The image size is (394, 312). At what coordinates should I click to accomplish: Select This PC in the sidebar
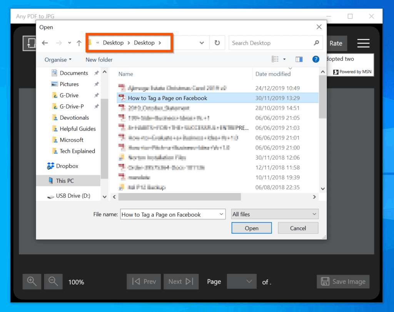pyautogui.click(x=68, y=181)
